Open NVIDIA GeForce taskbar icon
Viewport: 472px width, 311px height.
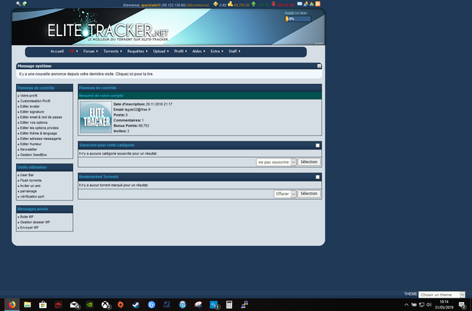coord(90,304)
